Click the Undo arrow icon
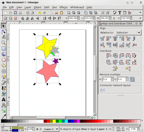This screenshot has height=132, width=144. 40,13
